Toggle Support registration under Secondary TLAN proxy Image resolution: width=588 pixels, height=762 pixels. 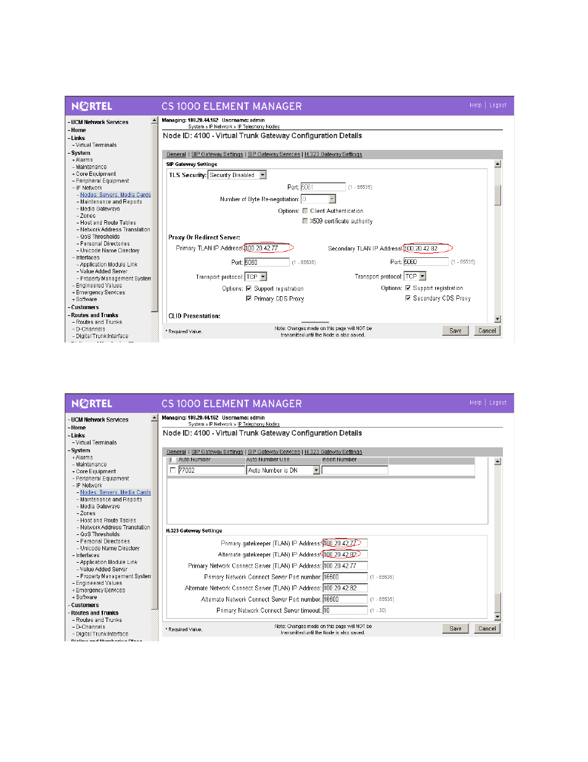click(408, 288)
